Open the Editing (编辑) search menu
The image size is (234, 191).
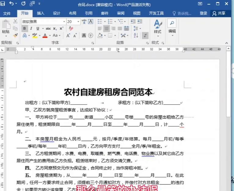pyautogui.click(x=172, y=27)
